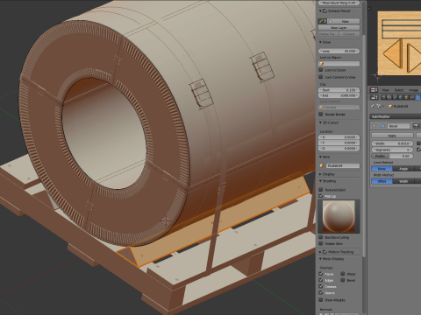Image resolution: width=421 pixels, height=315 pixels.
Task: Uncheck Faces overlay checkbox
Action: pos(321,274)
